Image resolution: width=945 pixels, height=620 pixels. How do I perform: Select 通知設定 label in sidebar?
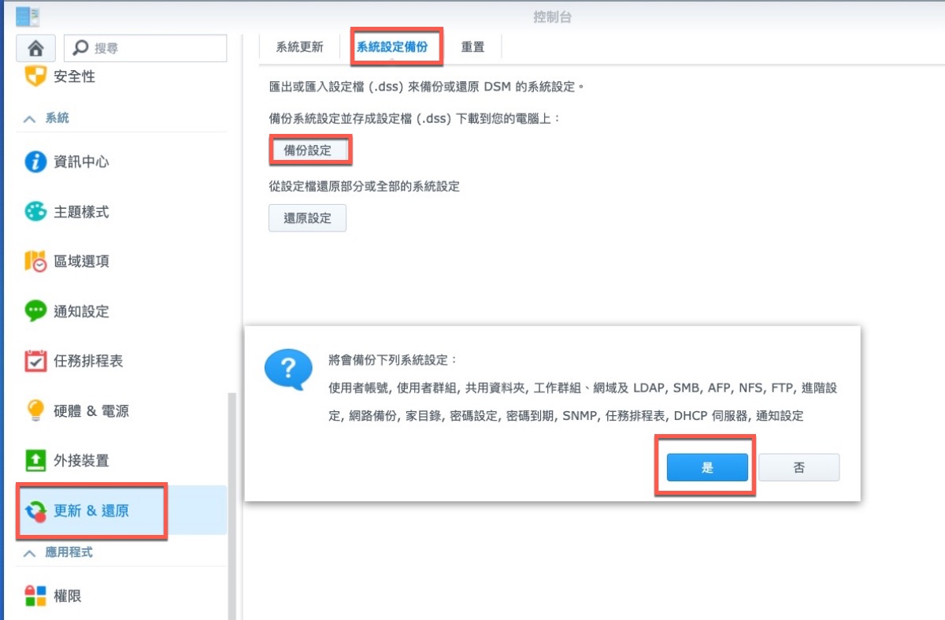tap(81, 311)
